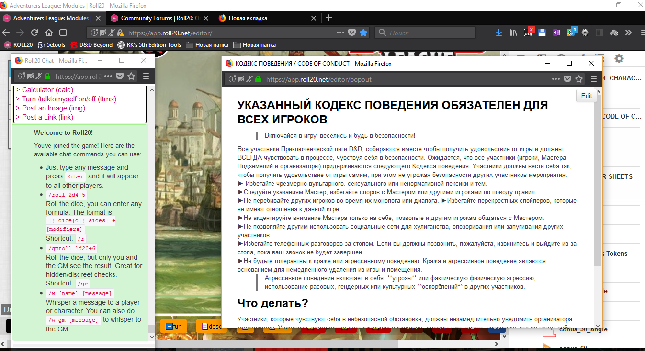Click fun macro button on Roll20 bar

[x=173, y=326]
